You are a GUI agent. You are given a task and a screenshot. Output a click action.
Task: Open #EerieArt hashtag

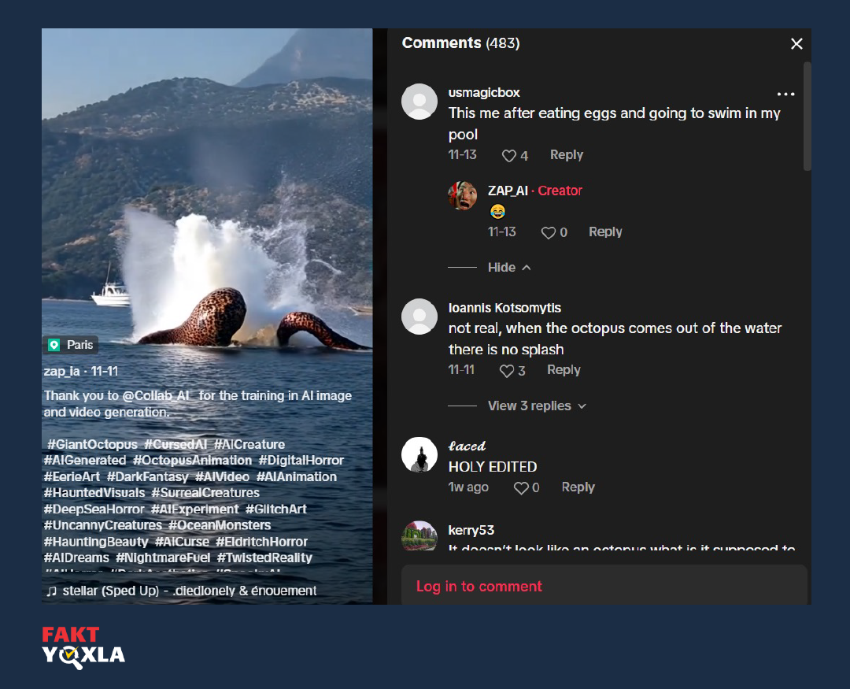72,477
